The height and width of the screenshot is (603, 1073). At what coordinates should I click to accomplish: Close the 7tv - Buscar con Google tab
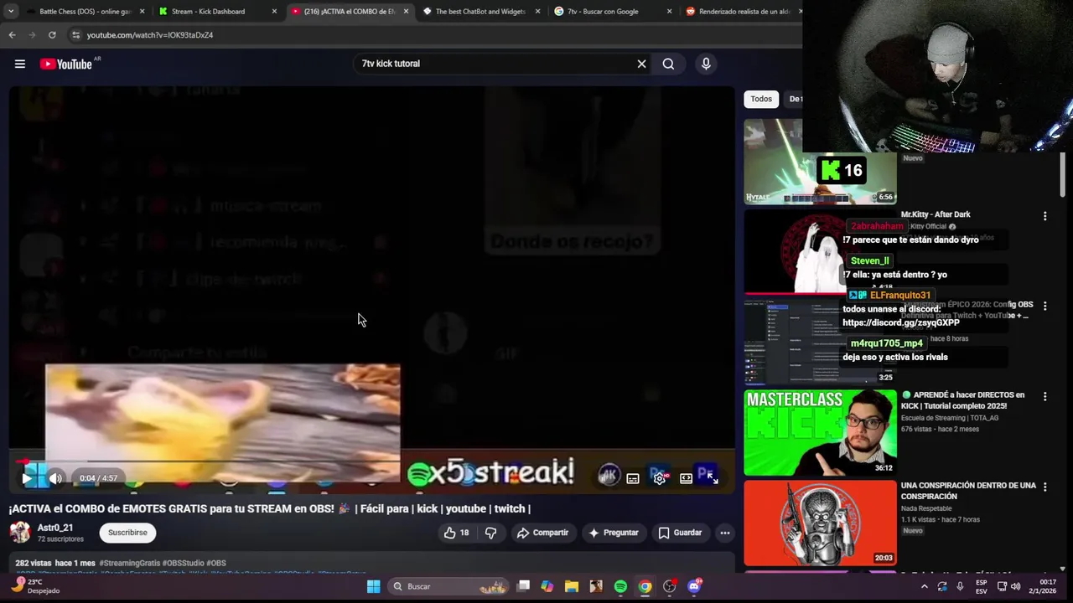pyautogui.click(x=669, y=12)
